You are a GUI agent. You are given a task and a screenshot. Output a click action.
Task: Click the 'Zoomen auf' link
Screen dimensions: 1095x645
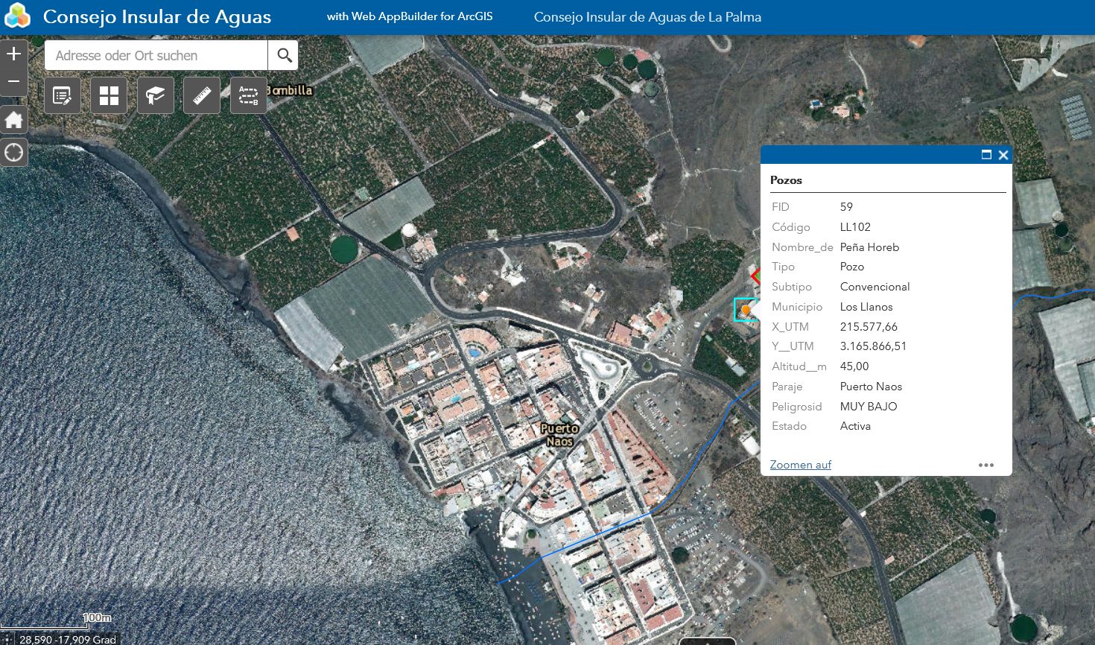(x=800, y=465)
